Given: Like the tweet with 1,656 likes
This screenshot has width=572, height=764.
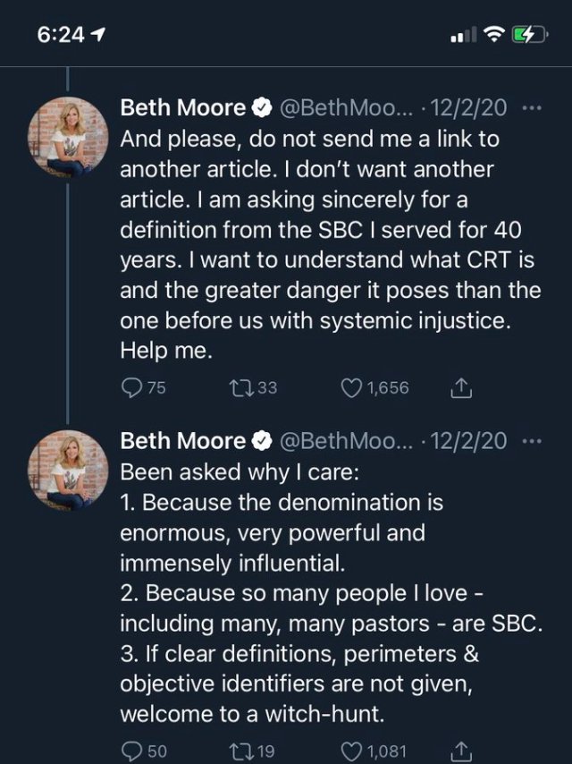Looking at the screenshot, I should pyautogui.click(x=352, y=388).
